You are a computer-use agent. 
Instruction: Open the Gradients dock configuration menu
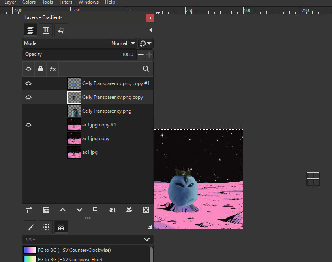coord(150,227)
